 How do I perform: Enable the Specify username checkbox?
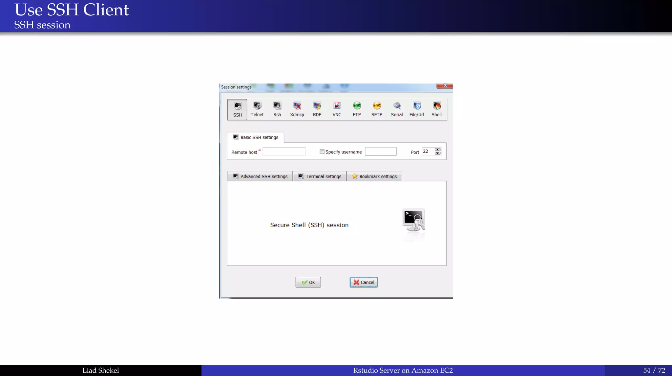pos(322,152)
